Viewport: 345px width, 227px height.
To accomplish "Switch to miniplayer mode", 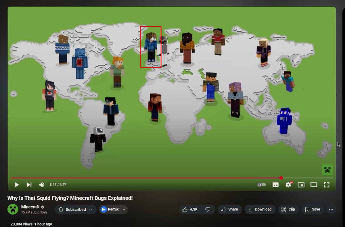I will [x=301, y=185].
